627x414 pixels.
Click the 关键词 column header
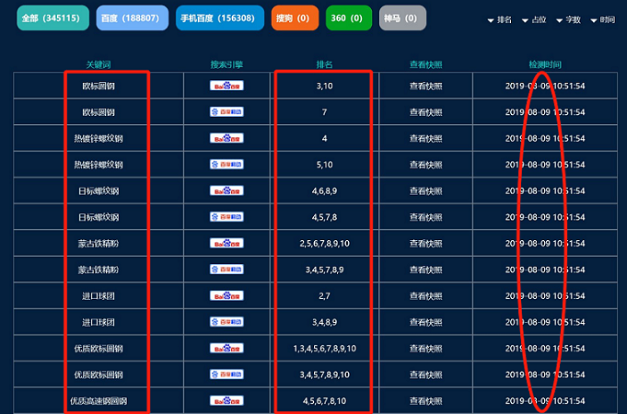tap(99, 64)
